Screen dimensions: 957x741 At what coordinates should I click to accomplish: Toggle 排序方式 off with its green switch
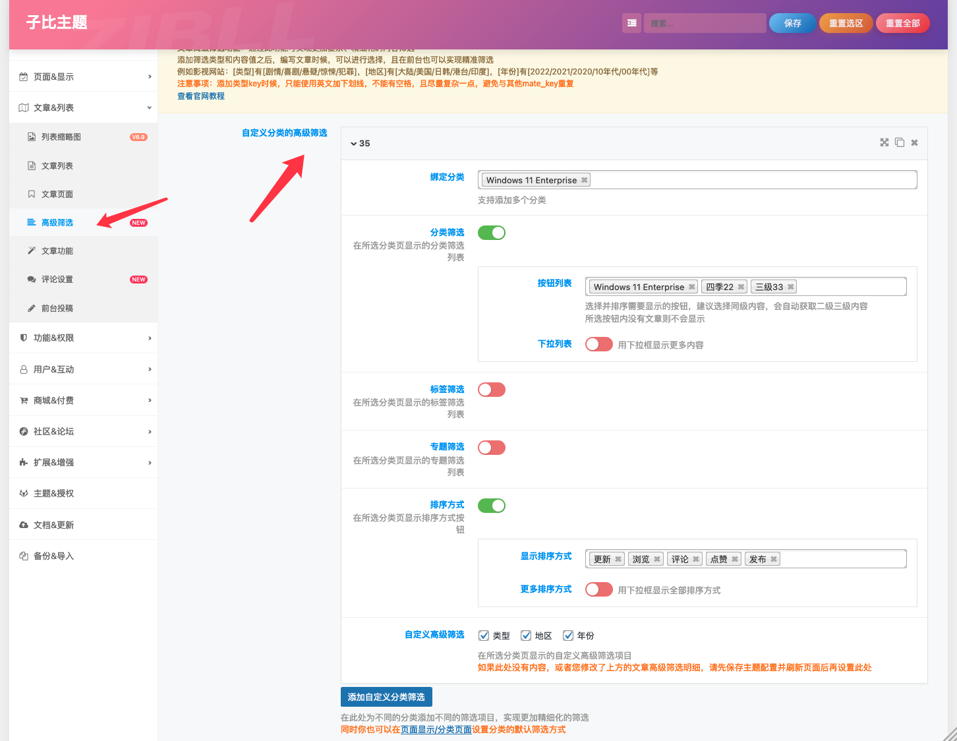492,505
